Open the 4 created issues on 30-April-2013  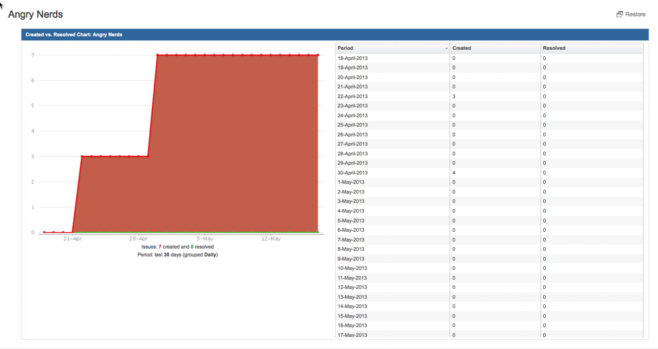point(454,173)
